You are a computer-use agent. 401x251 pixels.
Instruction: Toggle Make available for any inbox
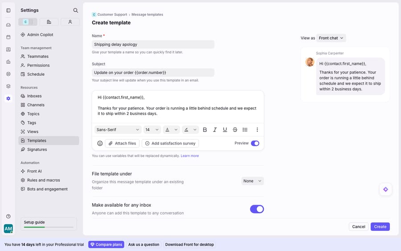pos(257,209)
